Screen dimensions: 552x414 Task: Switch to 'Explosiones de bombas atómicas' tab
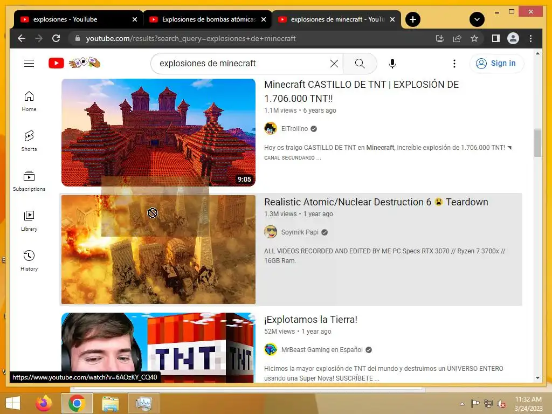tap(208, 19)
